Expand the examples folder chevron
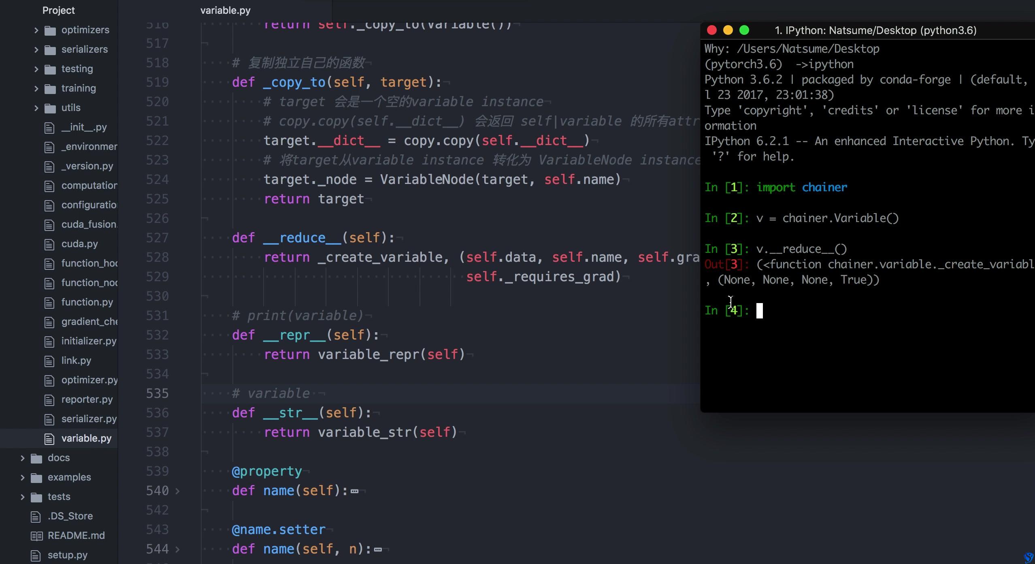The width and height of the screenshot is (1035, 564). [x=22, y=477]
